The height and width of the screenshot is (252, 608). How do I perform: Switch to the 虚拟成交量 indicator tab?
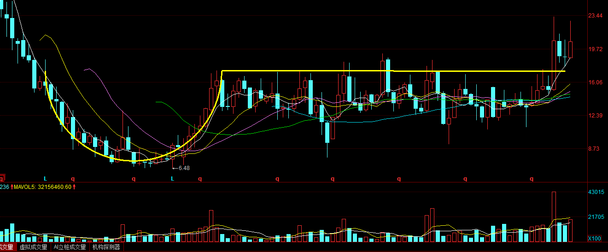[x=33, y=247]
